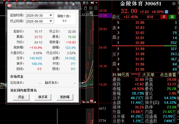Click the 涨跌幅 value +110.9%
179x124 pixels.
[36, 48]
